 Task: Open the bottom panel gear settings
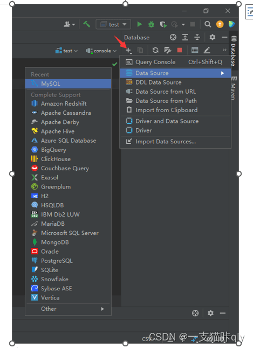[x=210, y=313]
